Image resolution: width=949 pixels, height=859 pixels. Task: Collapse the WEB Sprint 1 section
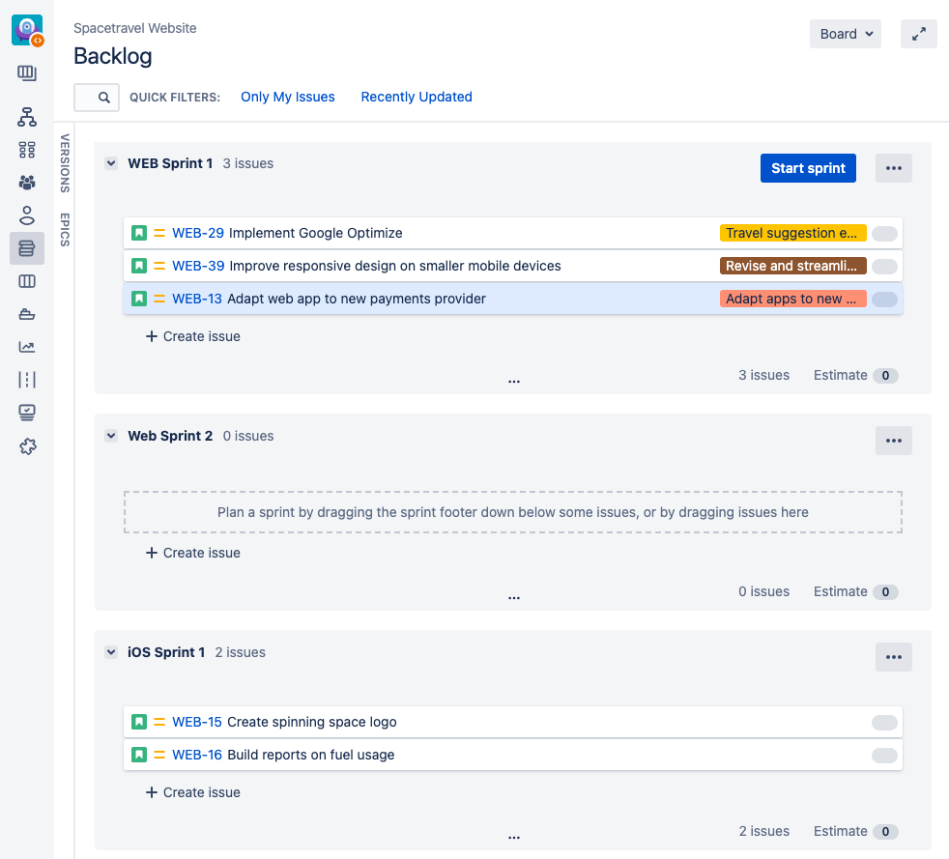pos(111,163)
